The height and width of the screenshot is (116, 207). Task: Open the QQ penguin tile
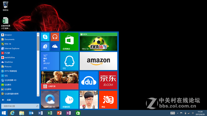[69, 61]
